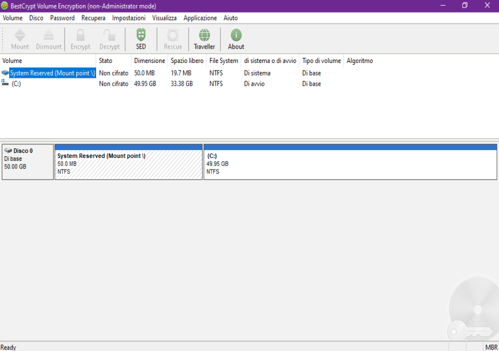Viewport: 499px width, 351px height.
Task: Click the 19.7 MB free space value
Action: tap(181, 73)
